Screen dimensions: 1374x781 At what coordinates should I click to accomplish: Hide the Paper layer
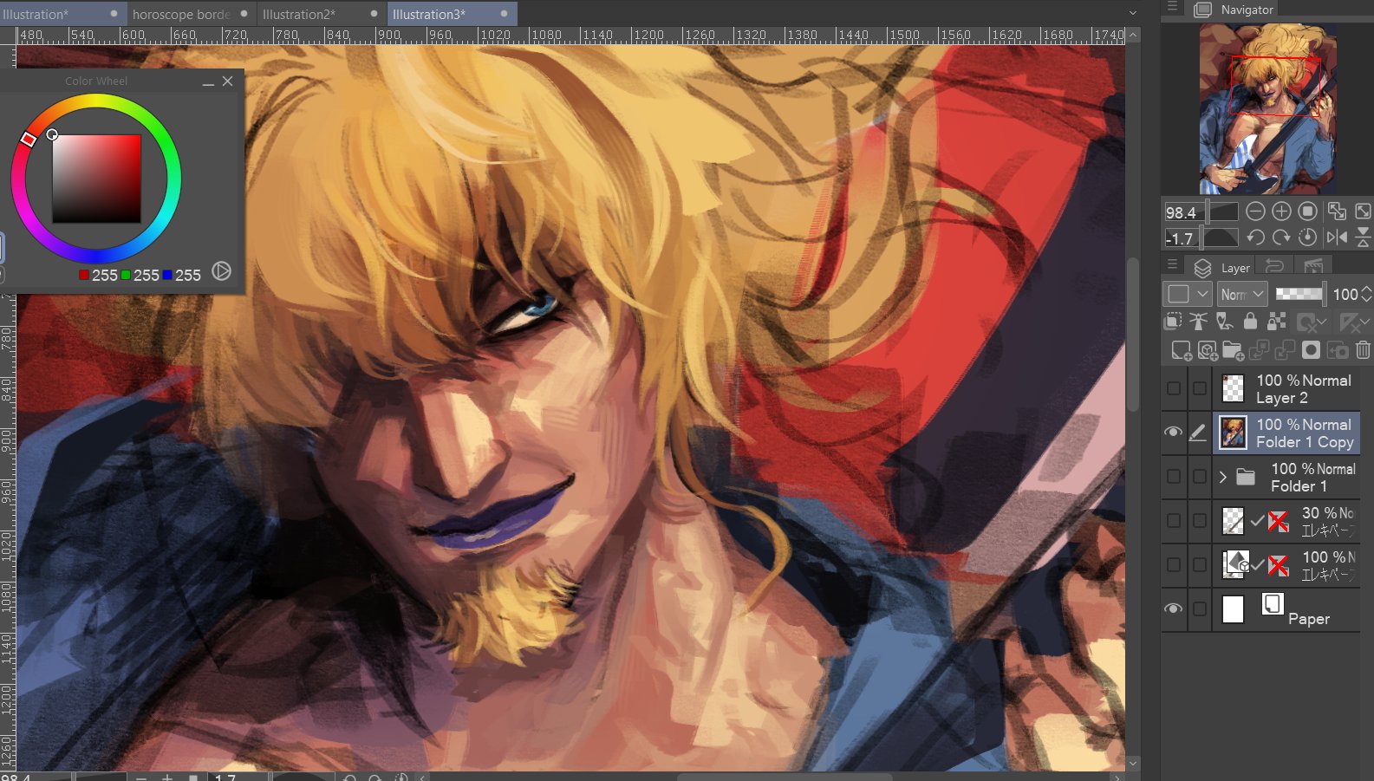tap(1173, 609)
